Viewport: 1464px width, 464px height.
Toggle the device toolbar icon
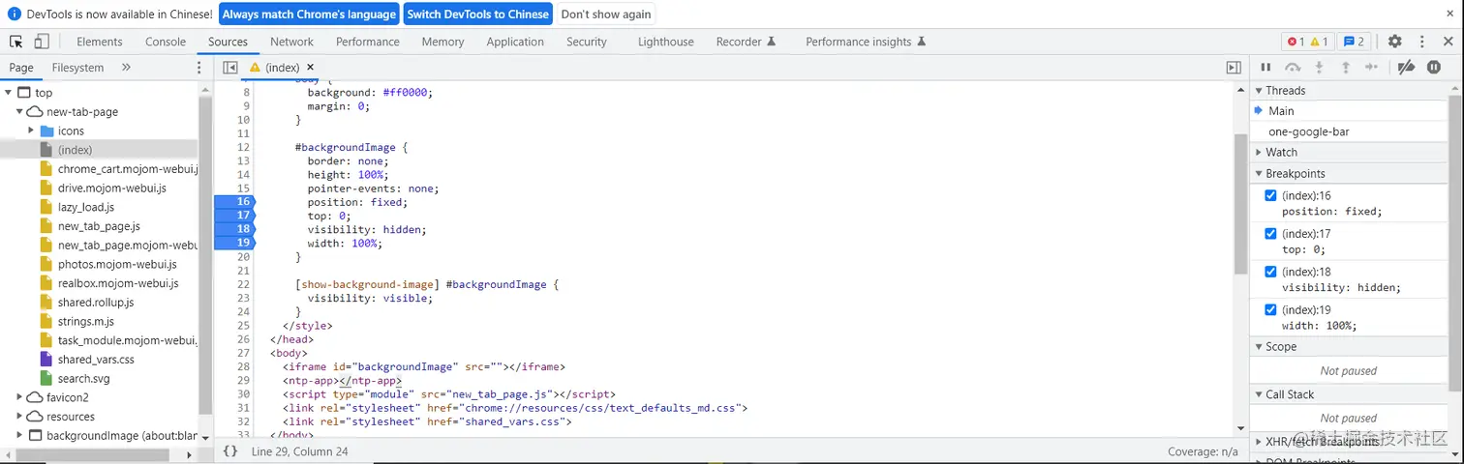pos(42,42)
